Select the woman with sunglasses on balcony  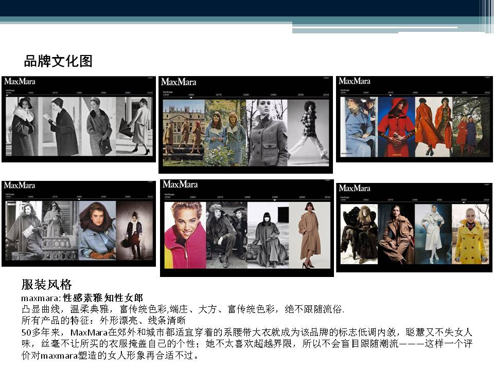tap(60, 231)
